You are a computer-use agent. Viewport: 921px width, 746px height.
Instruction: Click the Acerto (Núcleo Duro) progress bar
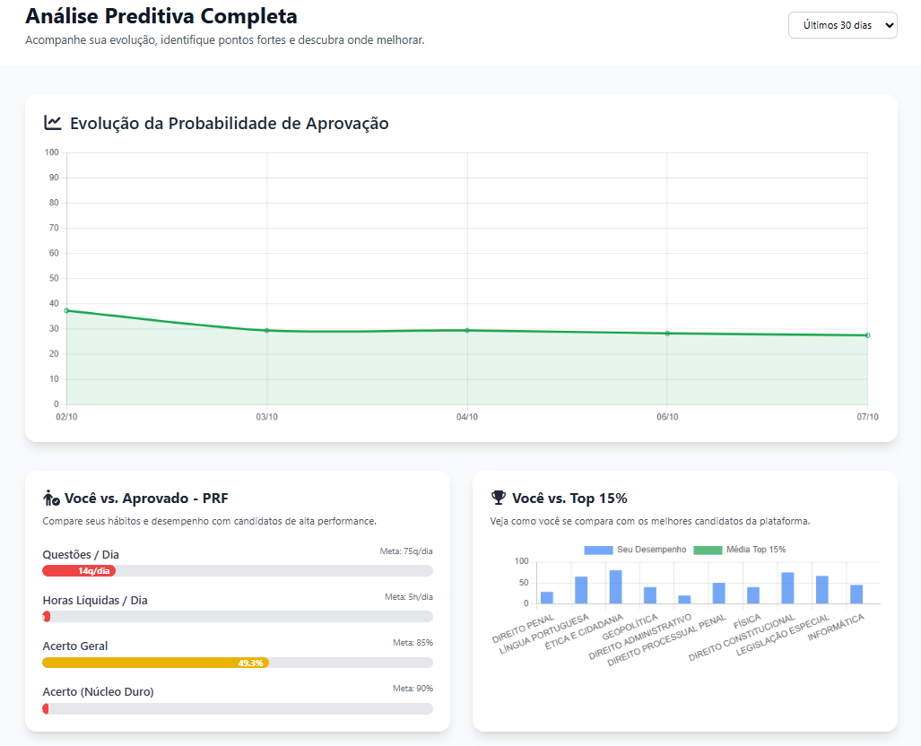(x=238, y=708)
